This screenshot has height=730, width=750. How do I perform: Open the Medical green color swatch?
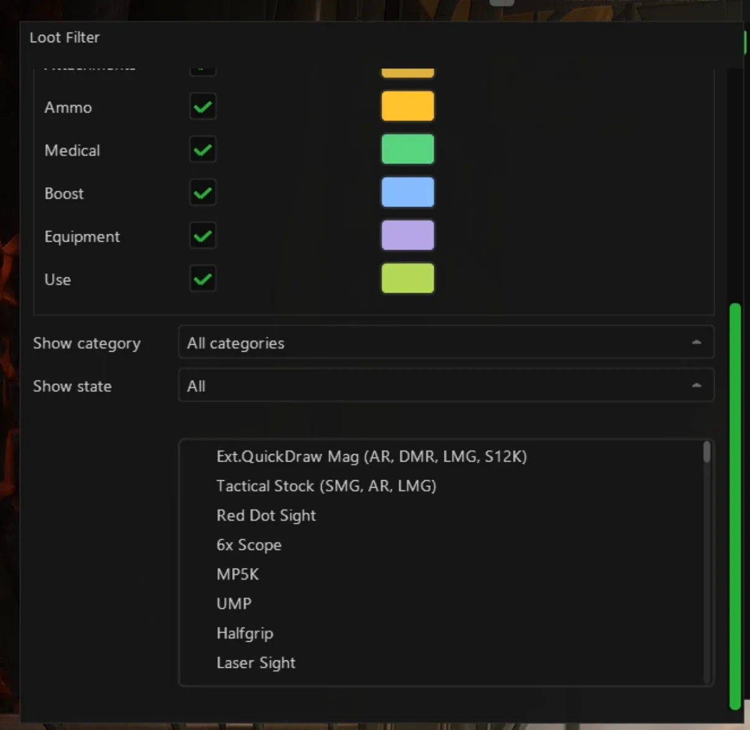coord(408,149)
